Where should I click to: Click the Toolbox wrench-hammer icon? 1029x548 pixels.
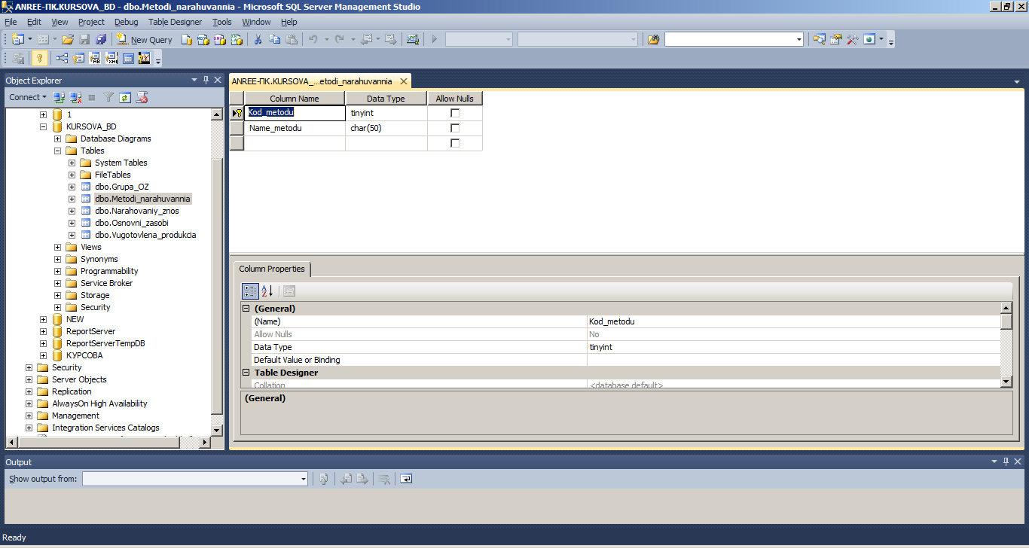[852, 39]
